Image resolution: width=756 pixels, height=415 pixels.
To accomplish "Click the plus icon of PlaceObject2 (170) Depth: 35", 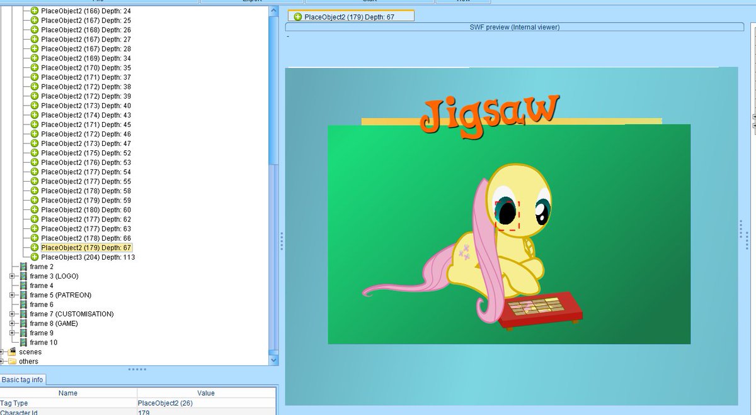I will (x=35, y=68).
